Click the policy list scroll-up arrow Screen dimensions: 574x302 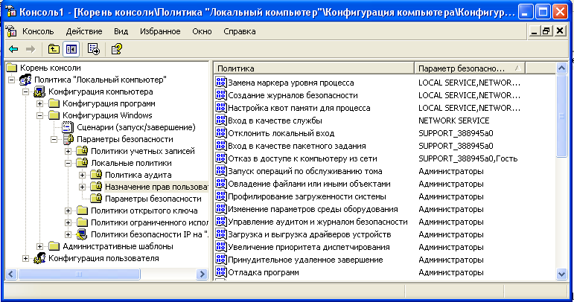[x=561, y=68]
